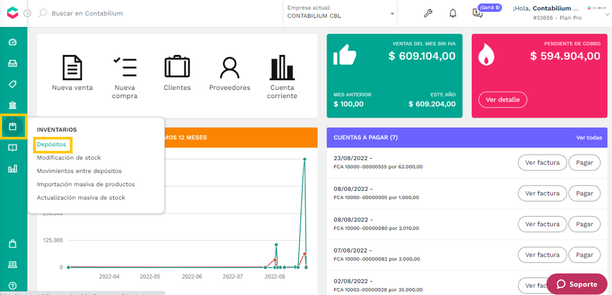Click Pagar for FCA 10000-00000005
The width and height of the screenshot is (612, 295).
click(x=585, y=193)
